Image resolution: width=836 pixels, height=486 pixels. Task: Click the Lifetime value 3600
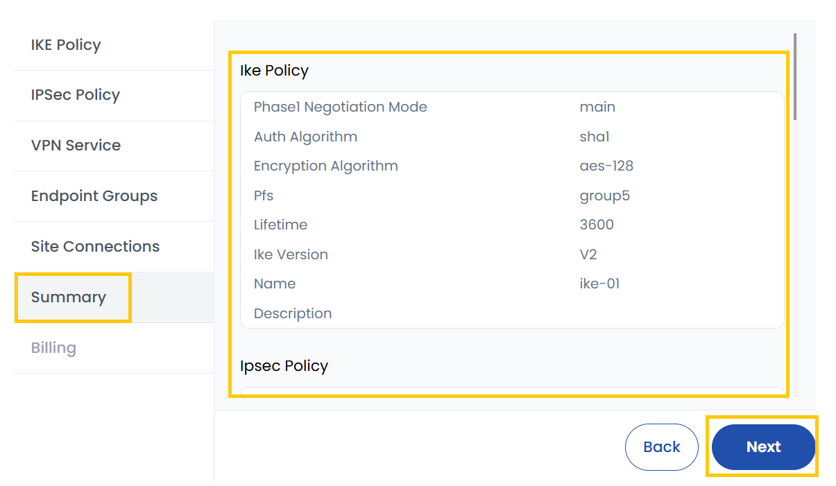pyautogui.click(x=597, y=225)
